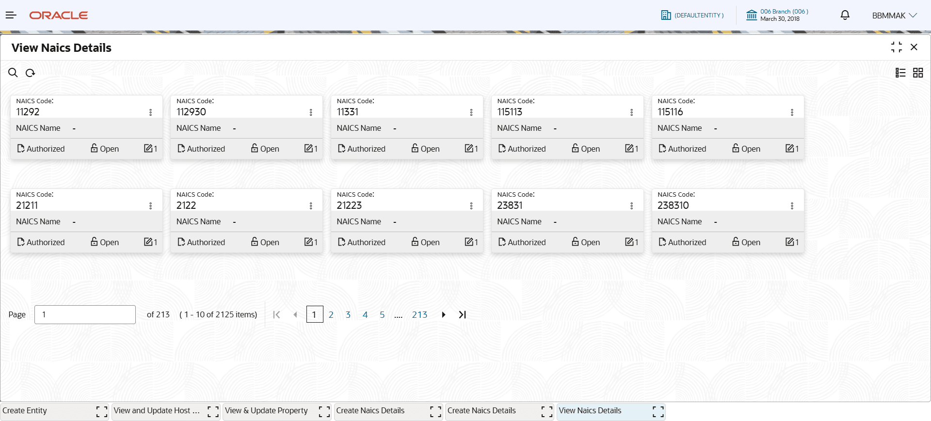The width and height of the screenshot is (931, 421).
Task: Open options menu for NAICS code 238310
Action: point(792,206)
